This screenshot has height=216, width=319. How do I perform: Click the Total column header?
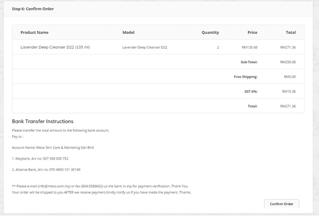tap(290, 32)
